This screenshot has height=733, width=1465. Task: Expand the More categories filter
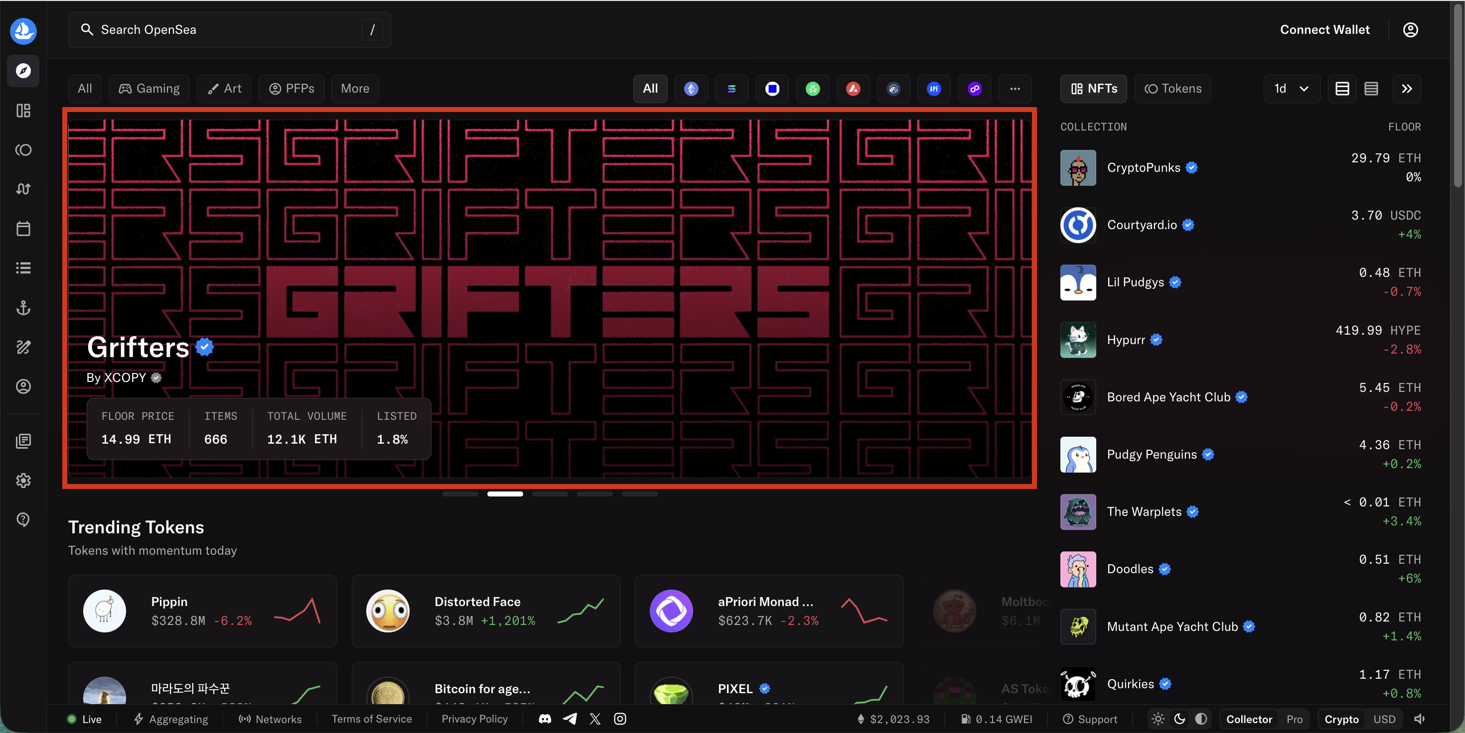point(354,89)
